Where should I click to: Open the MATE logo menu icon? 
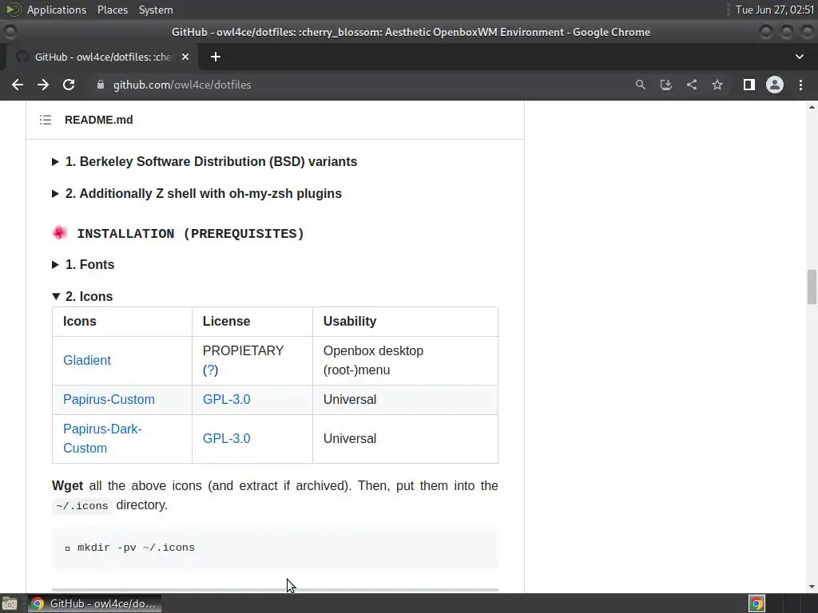tap(14, 10)
